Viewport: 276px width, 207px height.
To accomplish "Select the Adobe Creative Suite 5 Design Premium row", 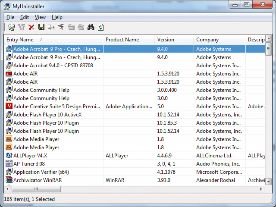I will (56, 107).
